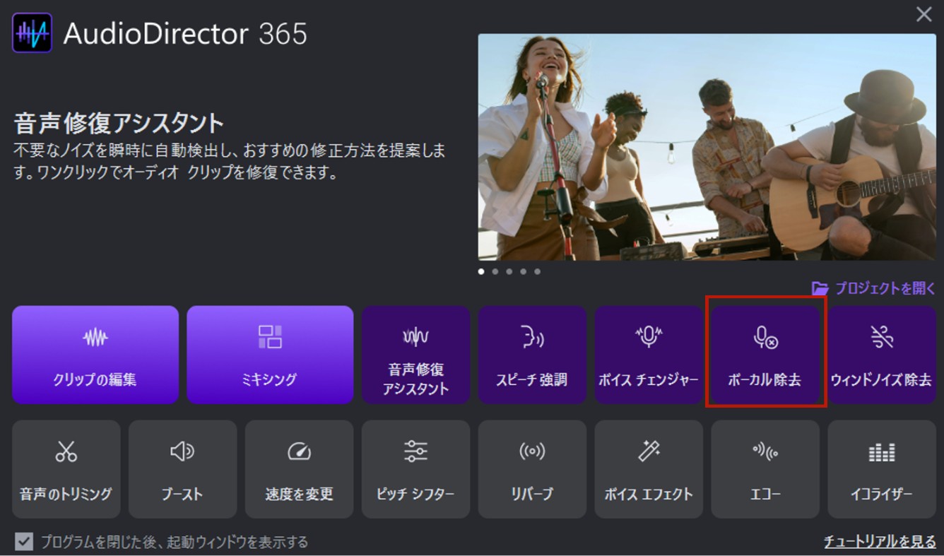Open the ボイス チェンジャー tool
The width and height of the screenshot is (944, 556).
click(x=649, y=355)
